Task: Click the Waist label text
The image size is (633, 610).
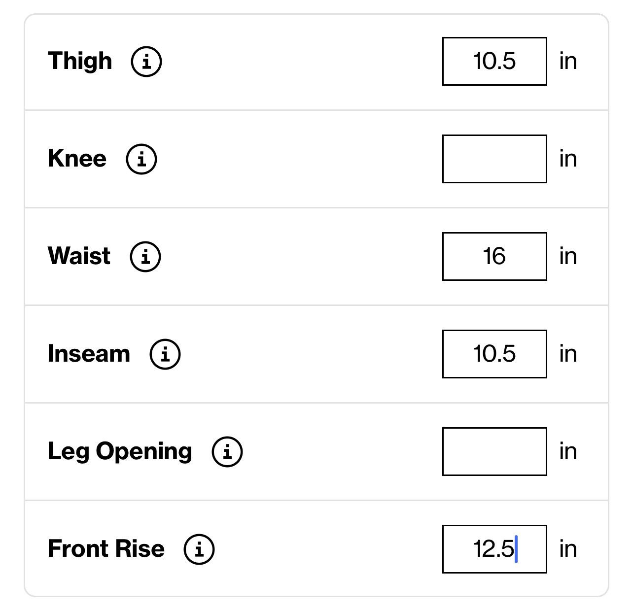Action: [79, 256]
